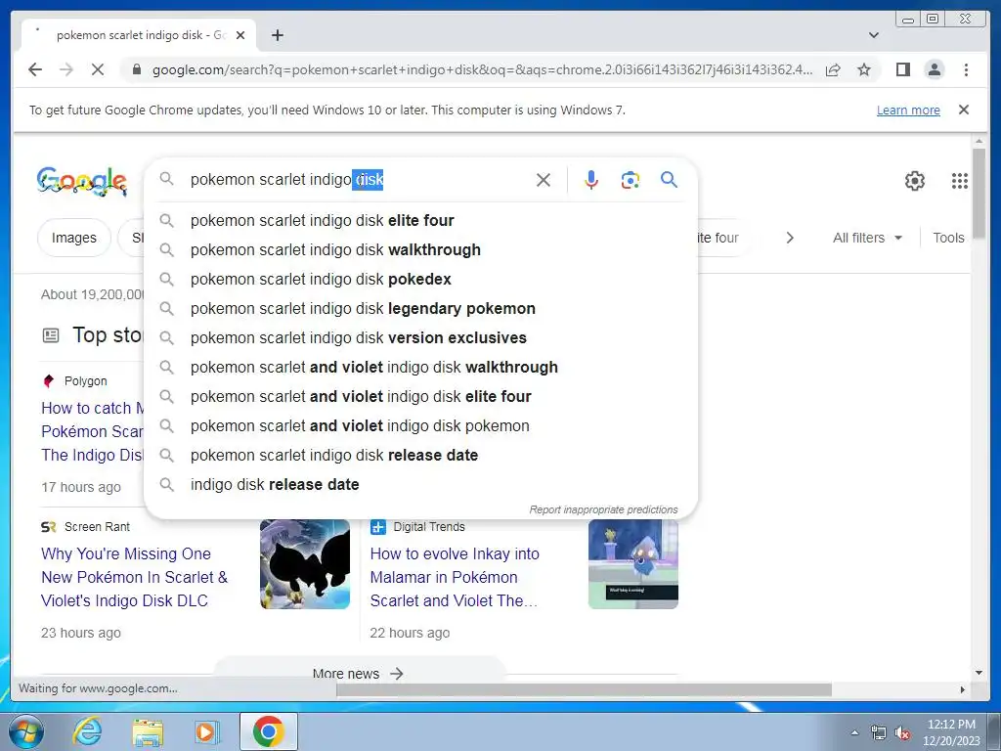This screenshot has width=1001, height=751.
Task: Show more filter chips with right arrow
Action: [x=790, y=238]
